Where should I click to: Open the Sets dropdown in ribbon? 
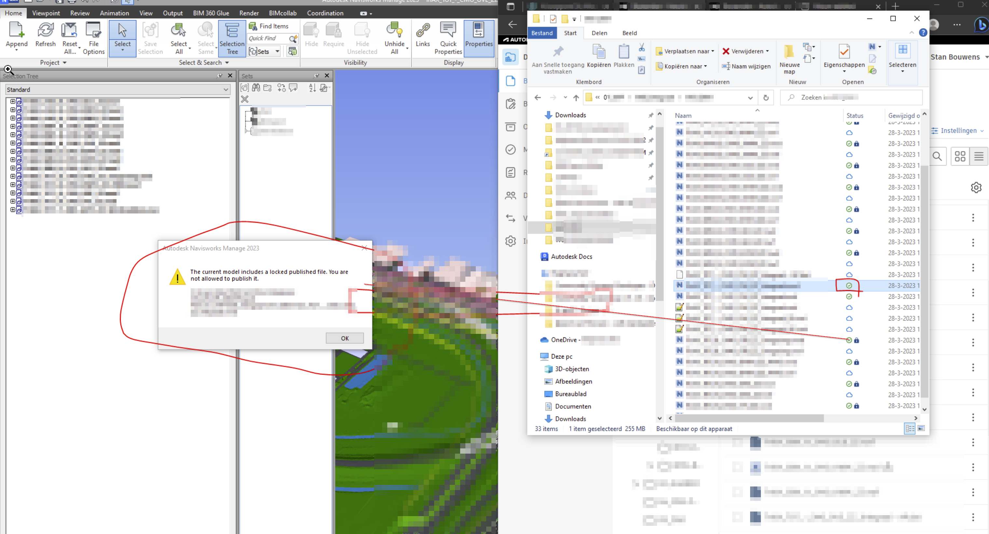(278, 51)
